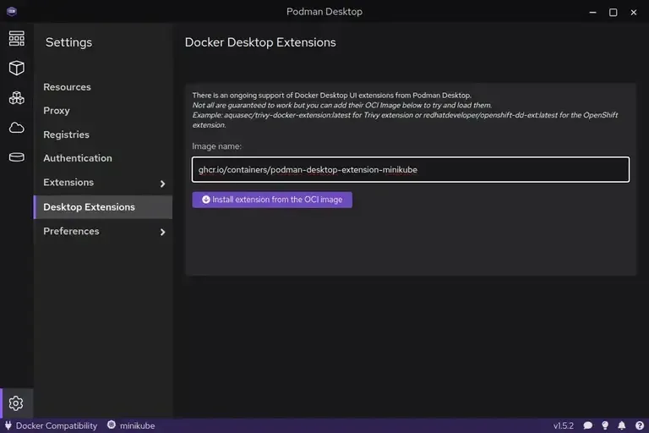Screen dimensions: 649x433
Task: Click the Settings gear icon
Action: coord(16,403)
